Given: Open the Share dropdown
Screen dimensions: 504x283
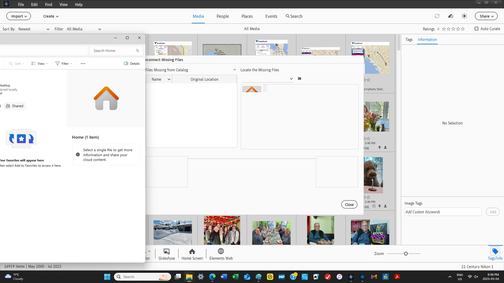Looking at the screenshot, I should [x=486, y=16].
